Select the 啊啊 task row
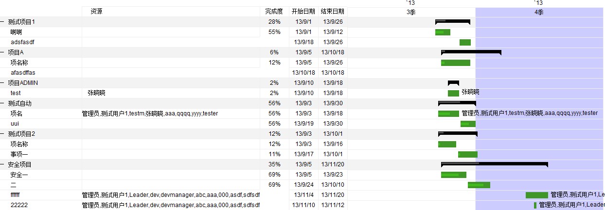The height and width of the screenshot is (210, 605). click(x=174, y=32)
